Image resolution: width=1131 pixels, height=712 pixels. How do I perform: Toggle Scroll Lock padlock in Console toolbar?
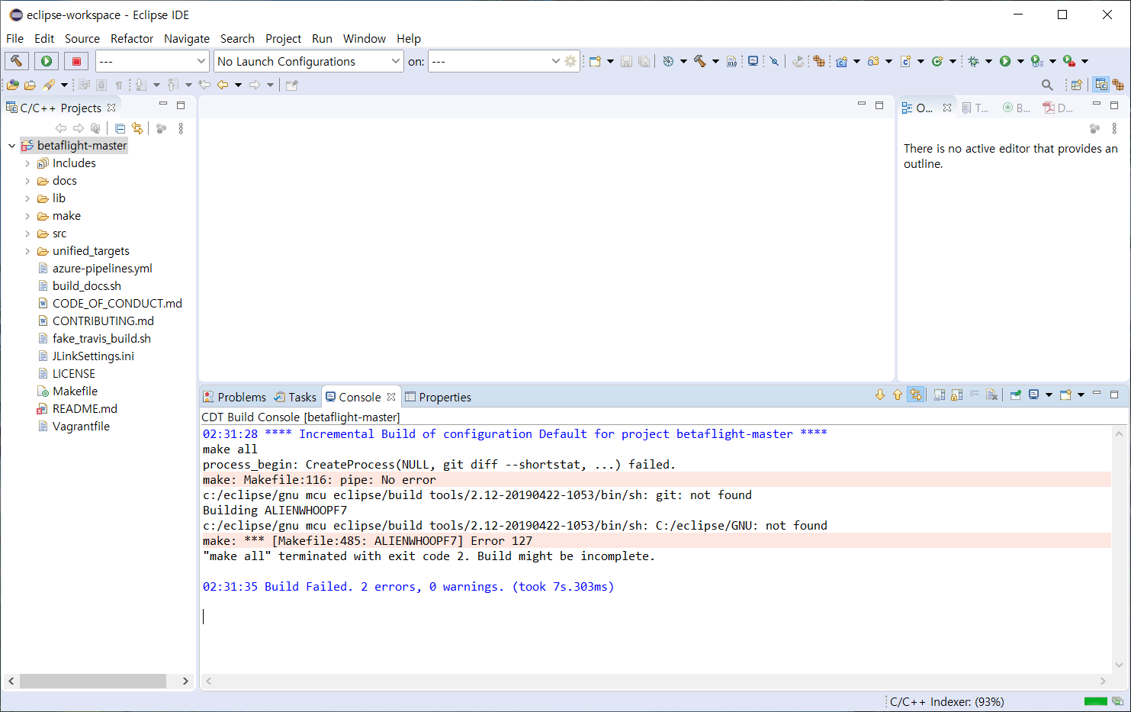[x=957, y=395]
